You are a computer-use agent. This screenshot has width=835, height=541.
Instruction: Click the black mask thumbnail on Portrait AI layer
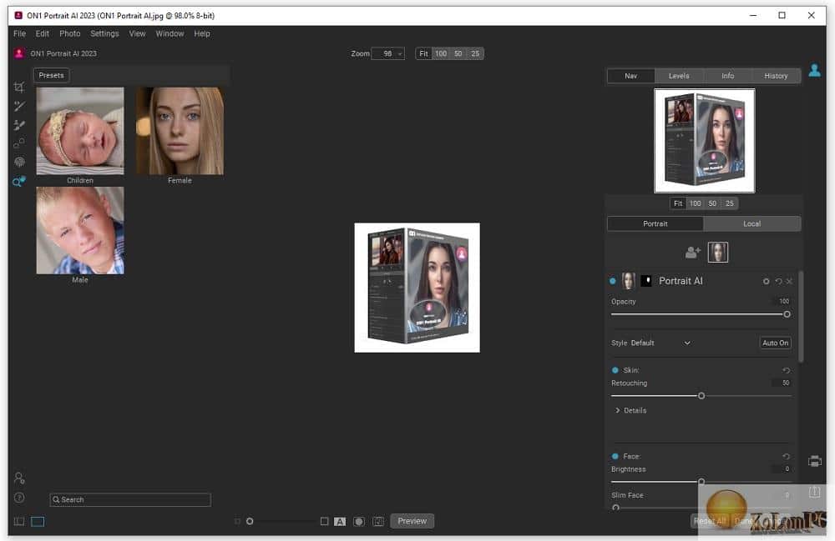646,281
